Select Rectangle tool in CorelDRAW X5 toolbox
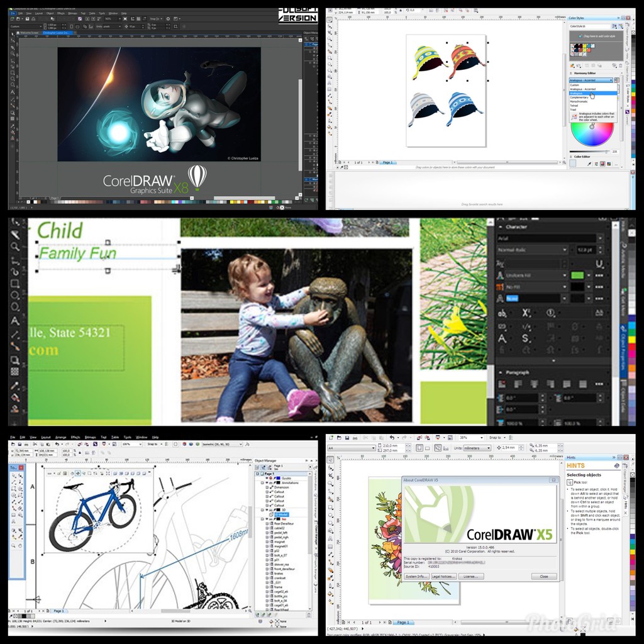644x644 pixels. coord(331,508)
